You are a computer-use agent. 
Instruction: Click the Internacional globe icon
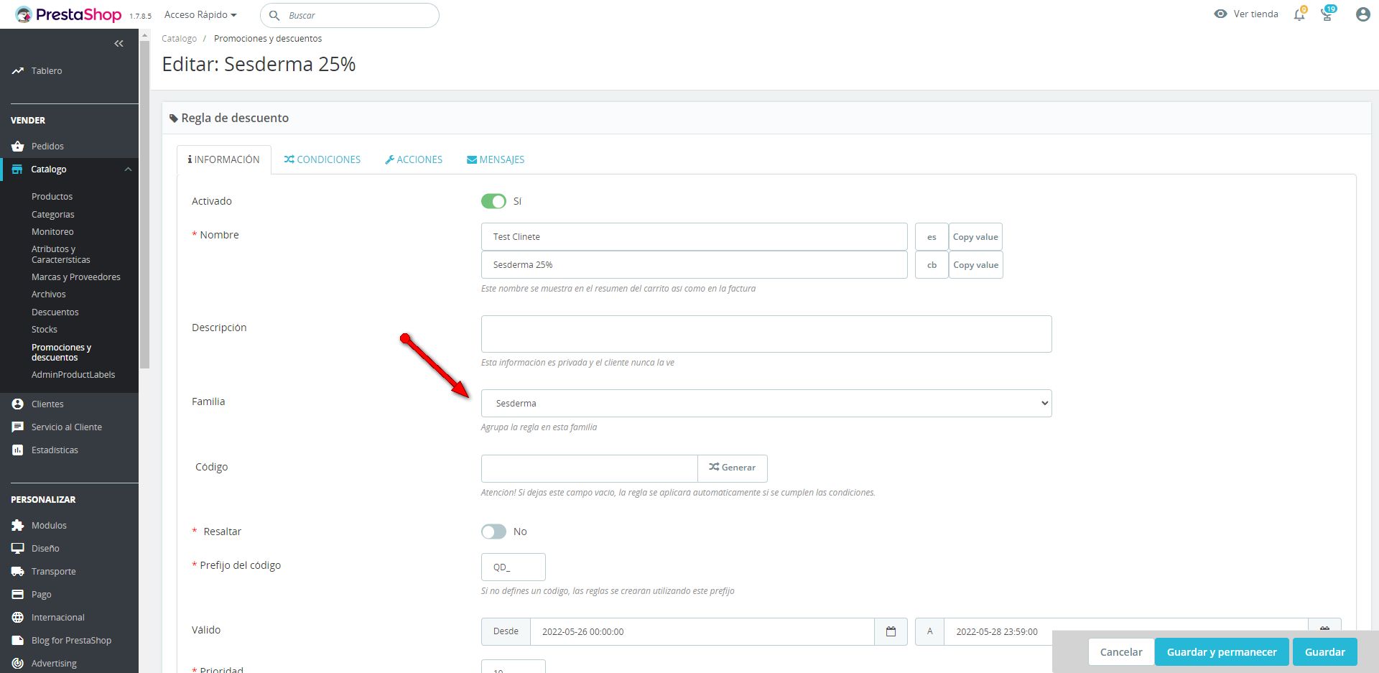(x=18, y=618)
